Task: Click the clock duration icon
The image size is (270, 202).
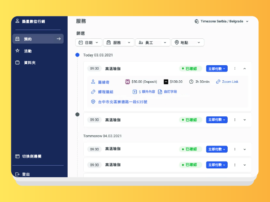Action: coord(191,82)
